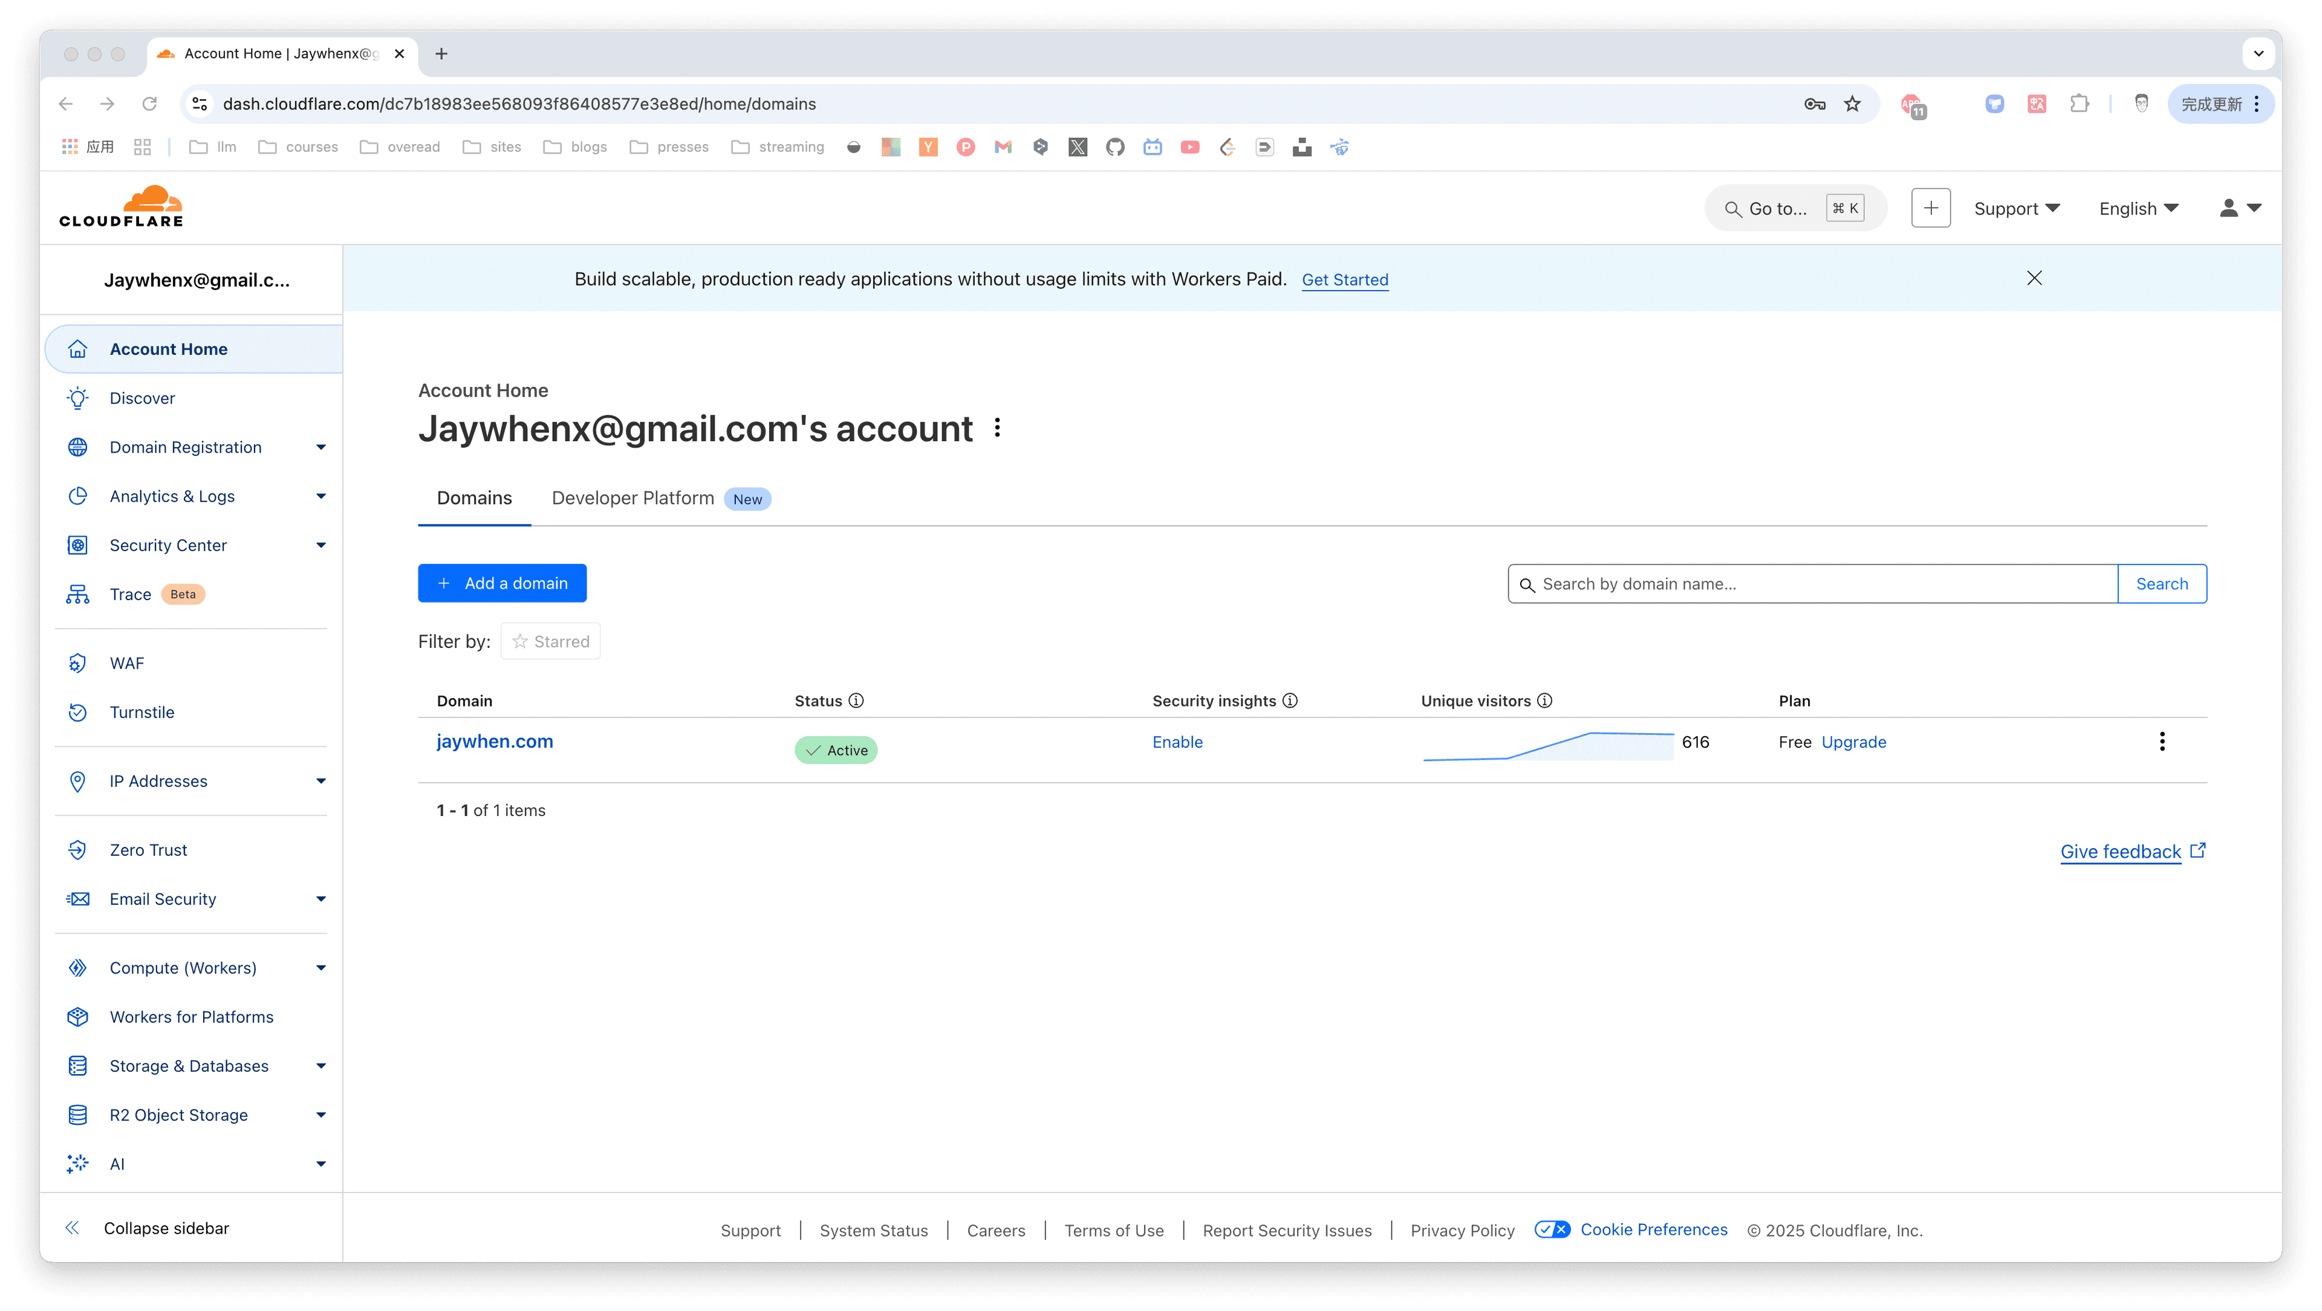
Task: Open the Support dropdown
Action: (2017, 208)
